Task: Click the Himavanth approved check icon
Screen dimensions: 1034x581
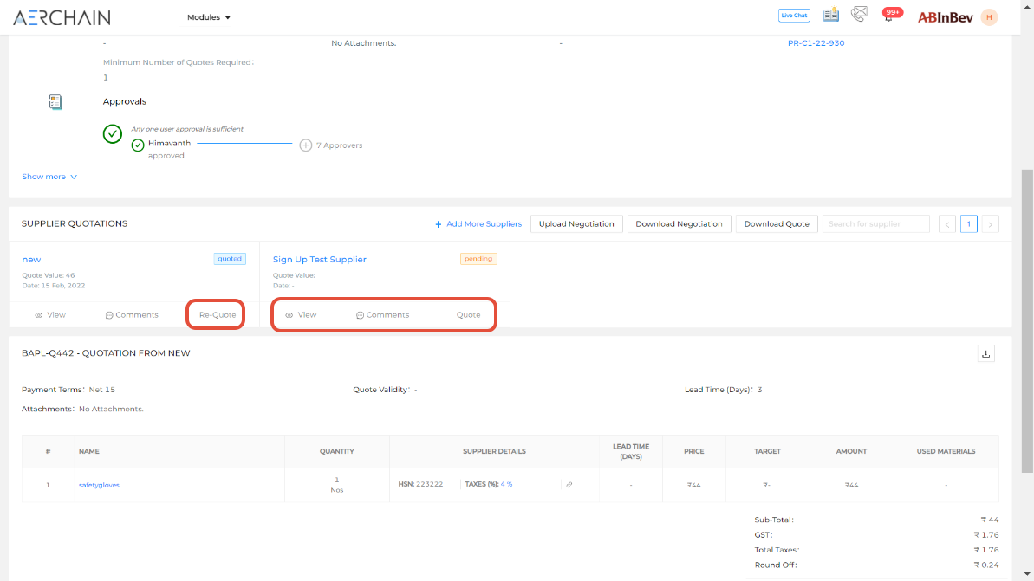Action: coord(138,145)
